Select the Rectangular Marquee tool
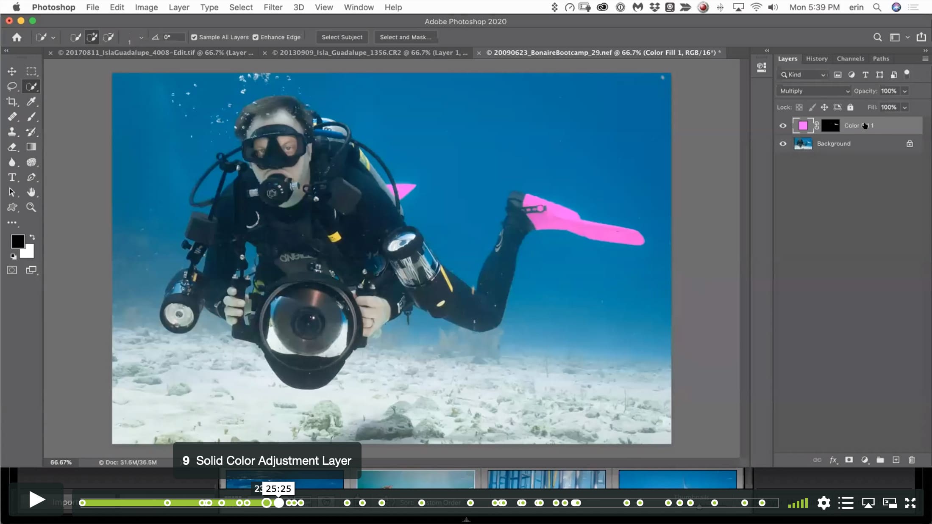Image resolution: width=932 pixels, height=524 pixels. [x=31, y=71]
